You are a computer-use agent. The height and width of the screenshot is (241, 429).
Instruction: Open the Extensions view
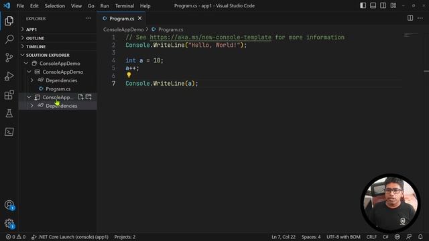[9, 95]
